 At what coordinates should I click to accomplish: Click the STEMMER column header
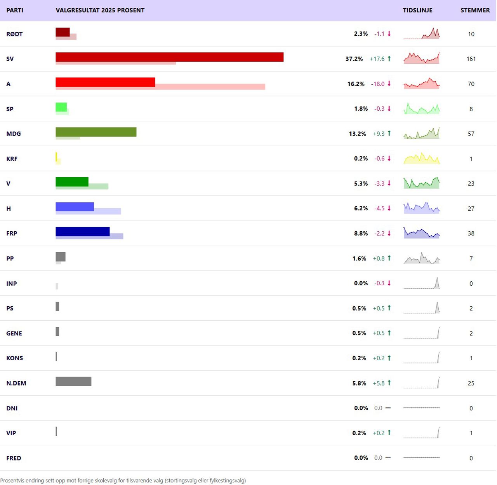click(x=475, y=10)
